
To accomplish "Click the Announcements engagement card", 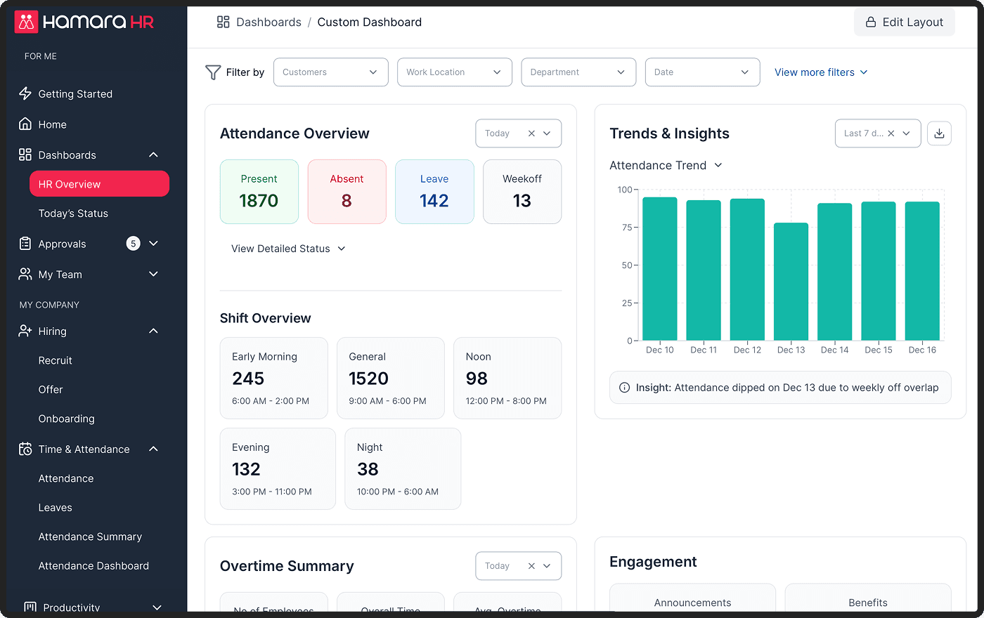I will [692, 598].
